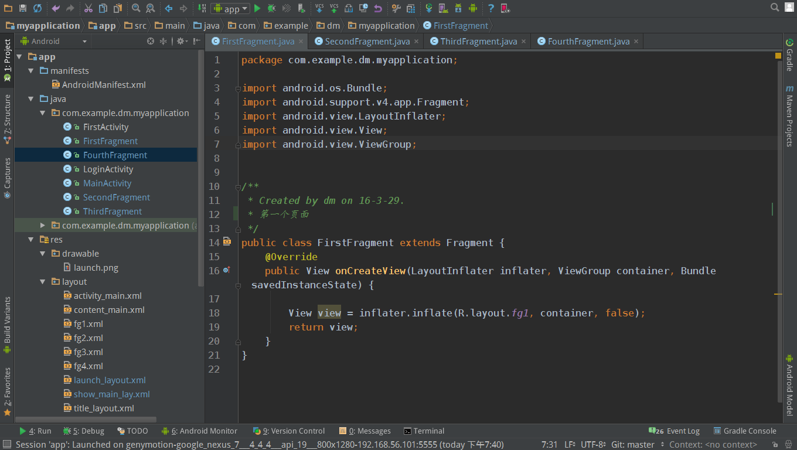Collapse the app module tree node
The height and width of the screenshot is (450, 797).
point(19,57)
